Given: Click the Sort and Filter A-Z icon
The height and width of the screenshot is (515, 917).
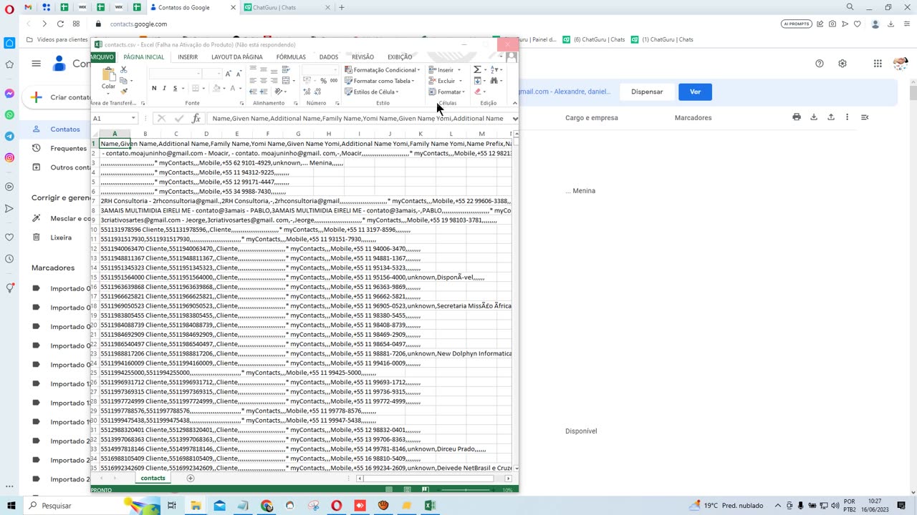Looking at the screenshot, I should [x=494, y=69].
